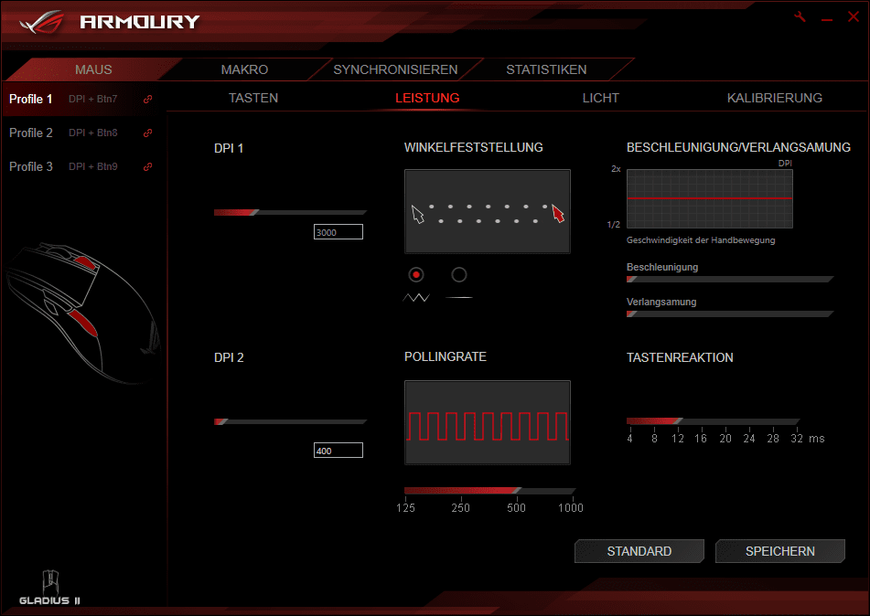
Task: Click the DPI 1 slider track
Action: pos(290,212)
